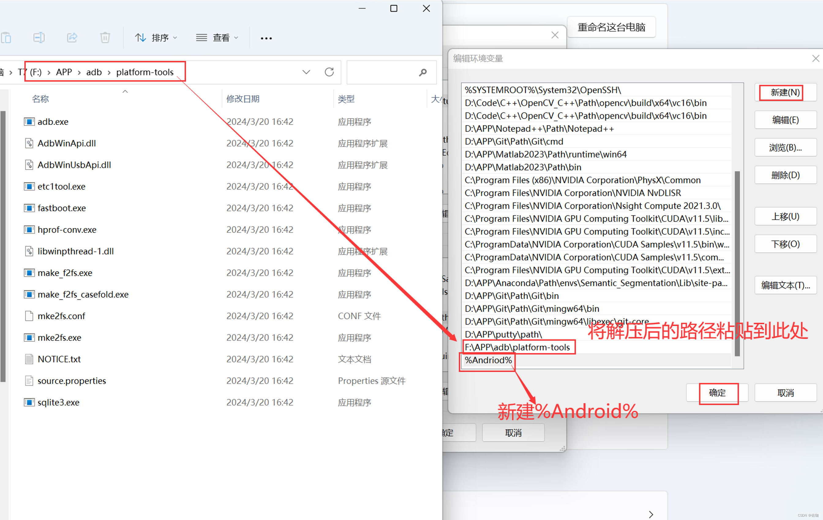Select the libwinpthread-1.dll file icon
823x520 pixels.
(x=29, y=251)
